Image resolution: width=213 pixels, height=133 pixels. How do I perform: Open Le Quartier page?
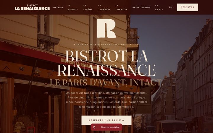(x=122, y=7)
